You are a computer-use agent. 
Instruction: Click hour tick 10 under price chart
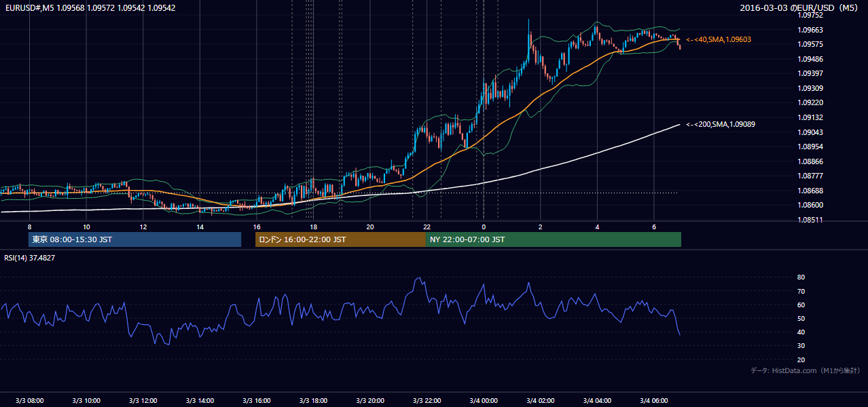[x=86, y=227]
